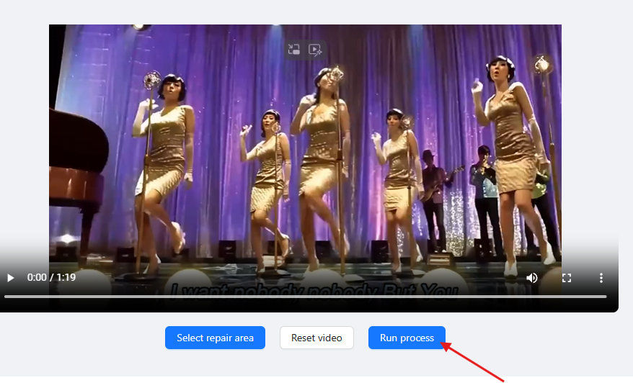This screenshot has height=383, width=633.
Task: Click the subtitle text in the video
Action: click(310, 289)
